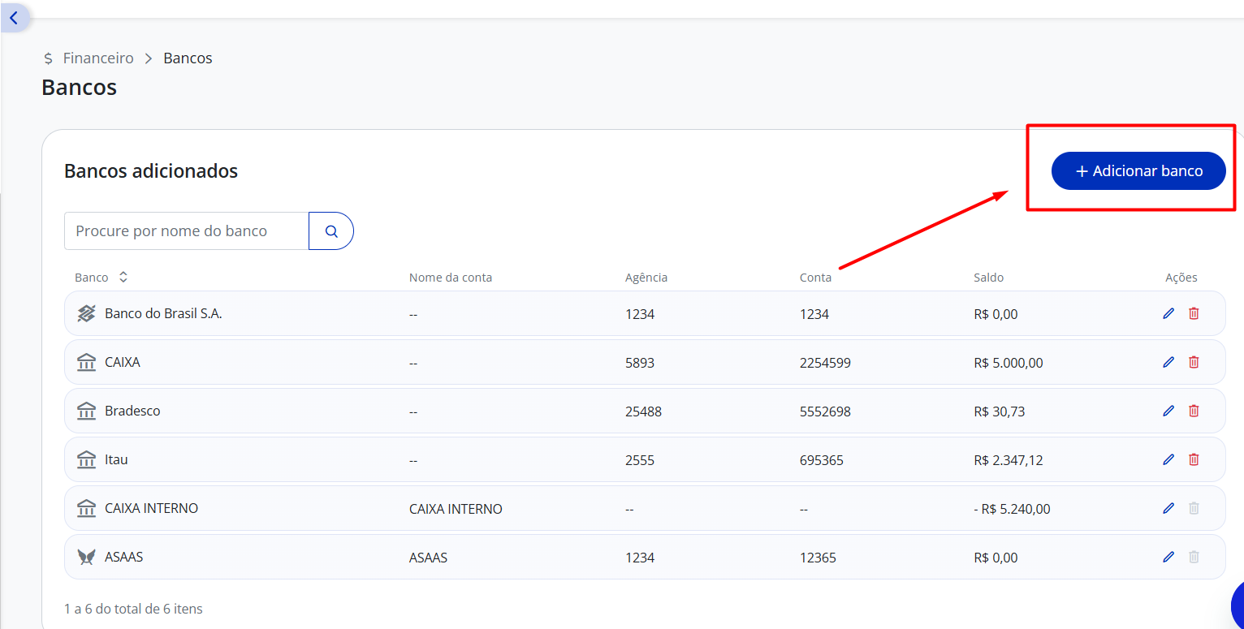Delete the CAIXA bank with trash icon
1244x629 pixels.
pos(1194,362)
